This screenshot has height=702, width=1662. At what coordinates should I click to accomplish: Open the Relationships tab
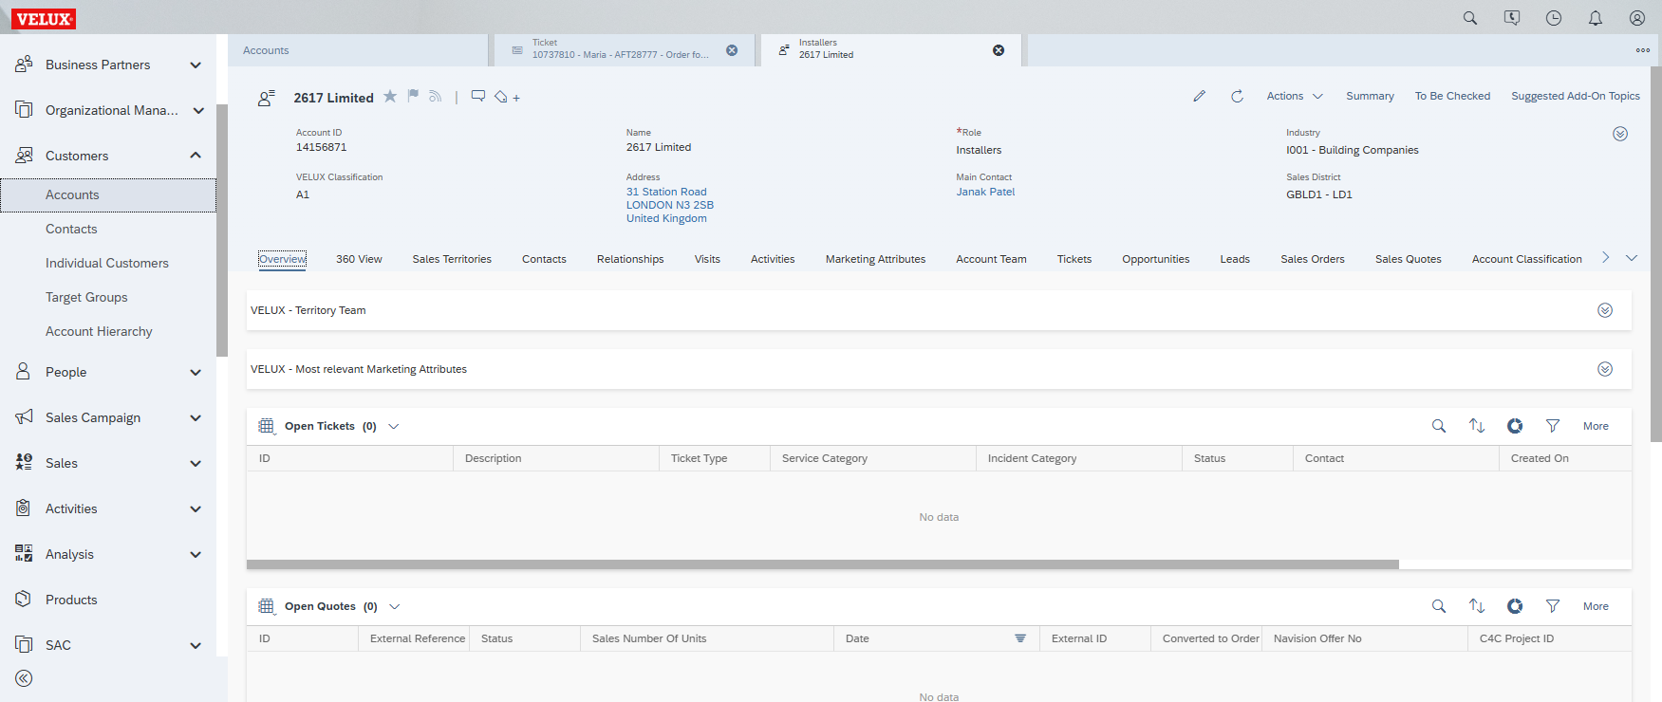coord(630,259)
